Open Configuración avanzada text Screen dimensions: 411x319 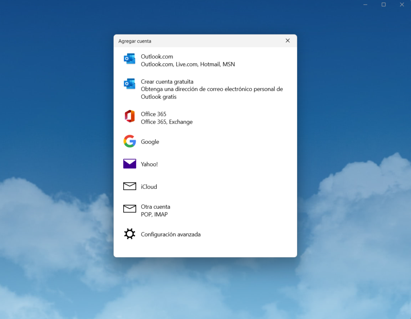tap(171, 234)
